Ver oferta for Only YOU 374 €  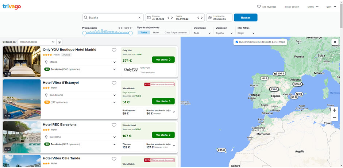163,60
